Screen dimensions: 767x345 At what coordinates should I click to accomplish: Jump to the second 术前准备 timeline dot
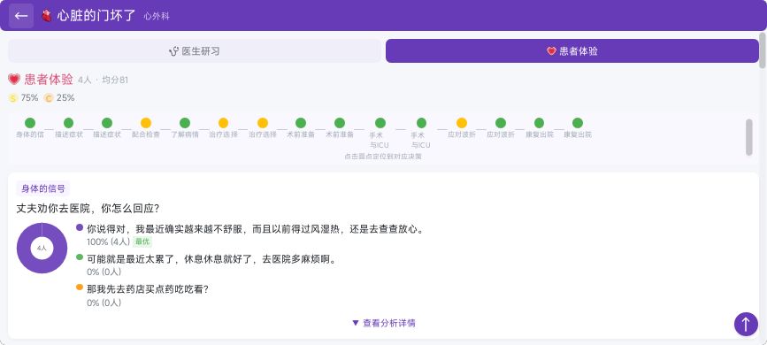[340, 123]
